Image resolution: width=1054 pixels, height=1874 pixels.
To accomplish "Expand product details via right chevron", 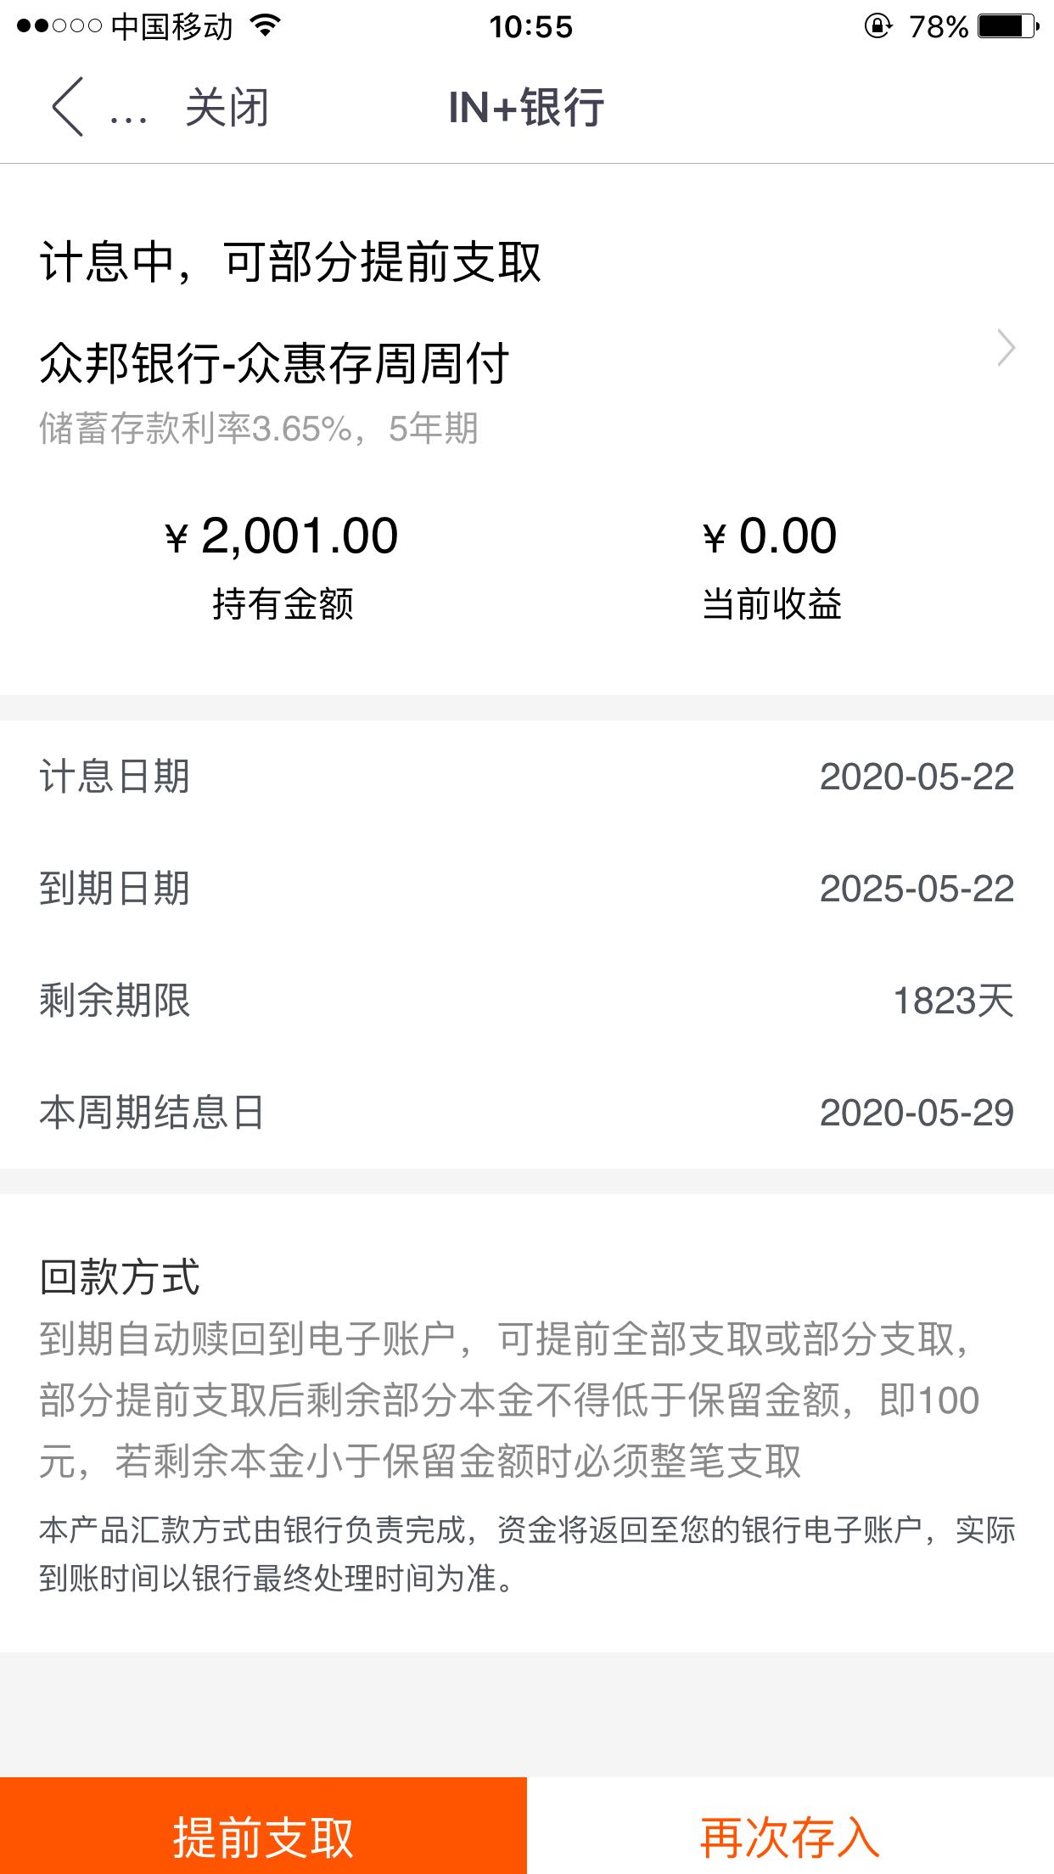I will (1006, 348).
